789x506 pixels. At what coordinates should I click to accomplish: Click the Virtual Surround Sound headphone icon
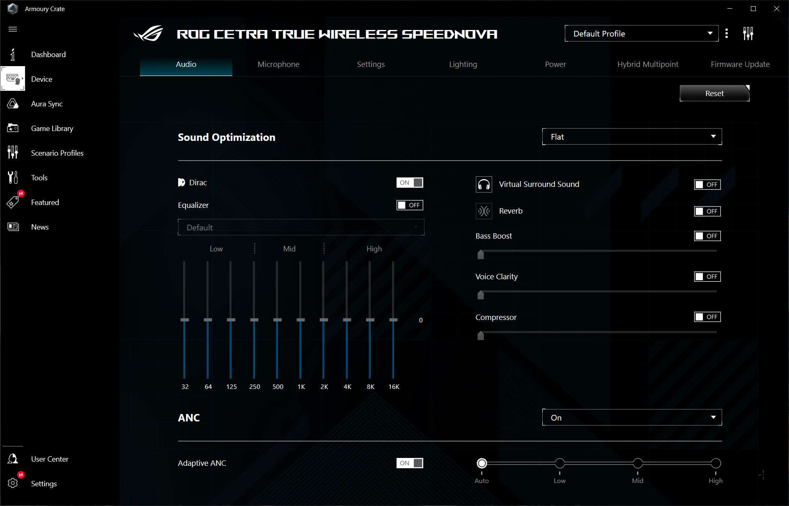[x=484, y=184]
